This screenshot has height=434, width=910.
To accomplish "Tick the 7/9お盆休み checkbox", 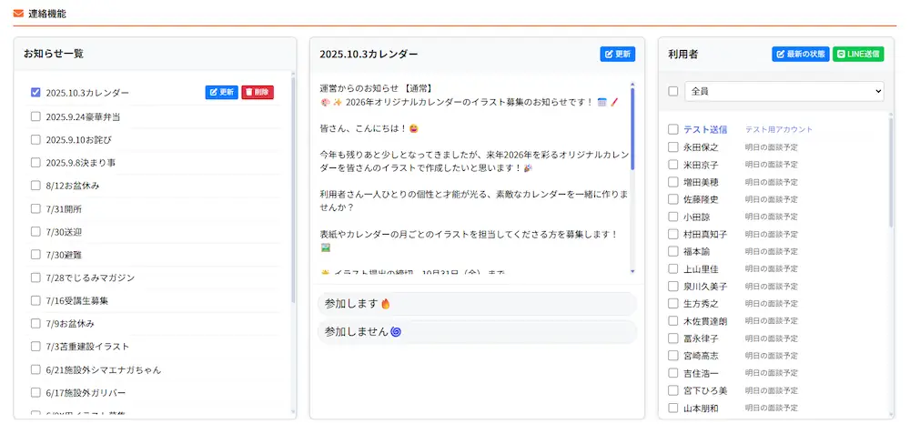I will [35, 323].
